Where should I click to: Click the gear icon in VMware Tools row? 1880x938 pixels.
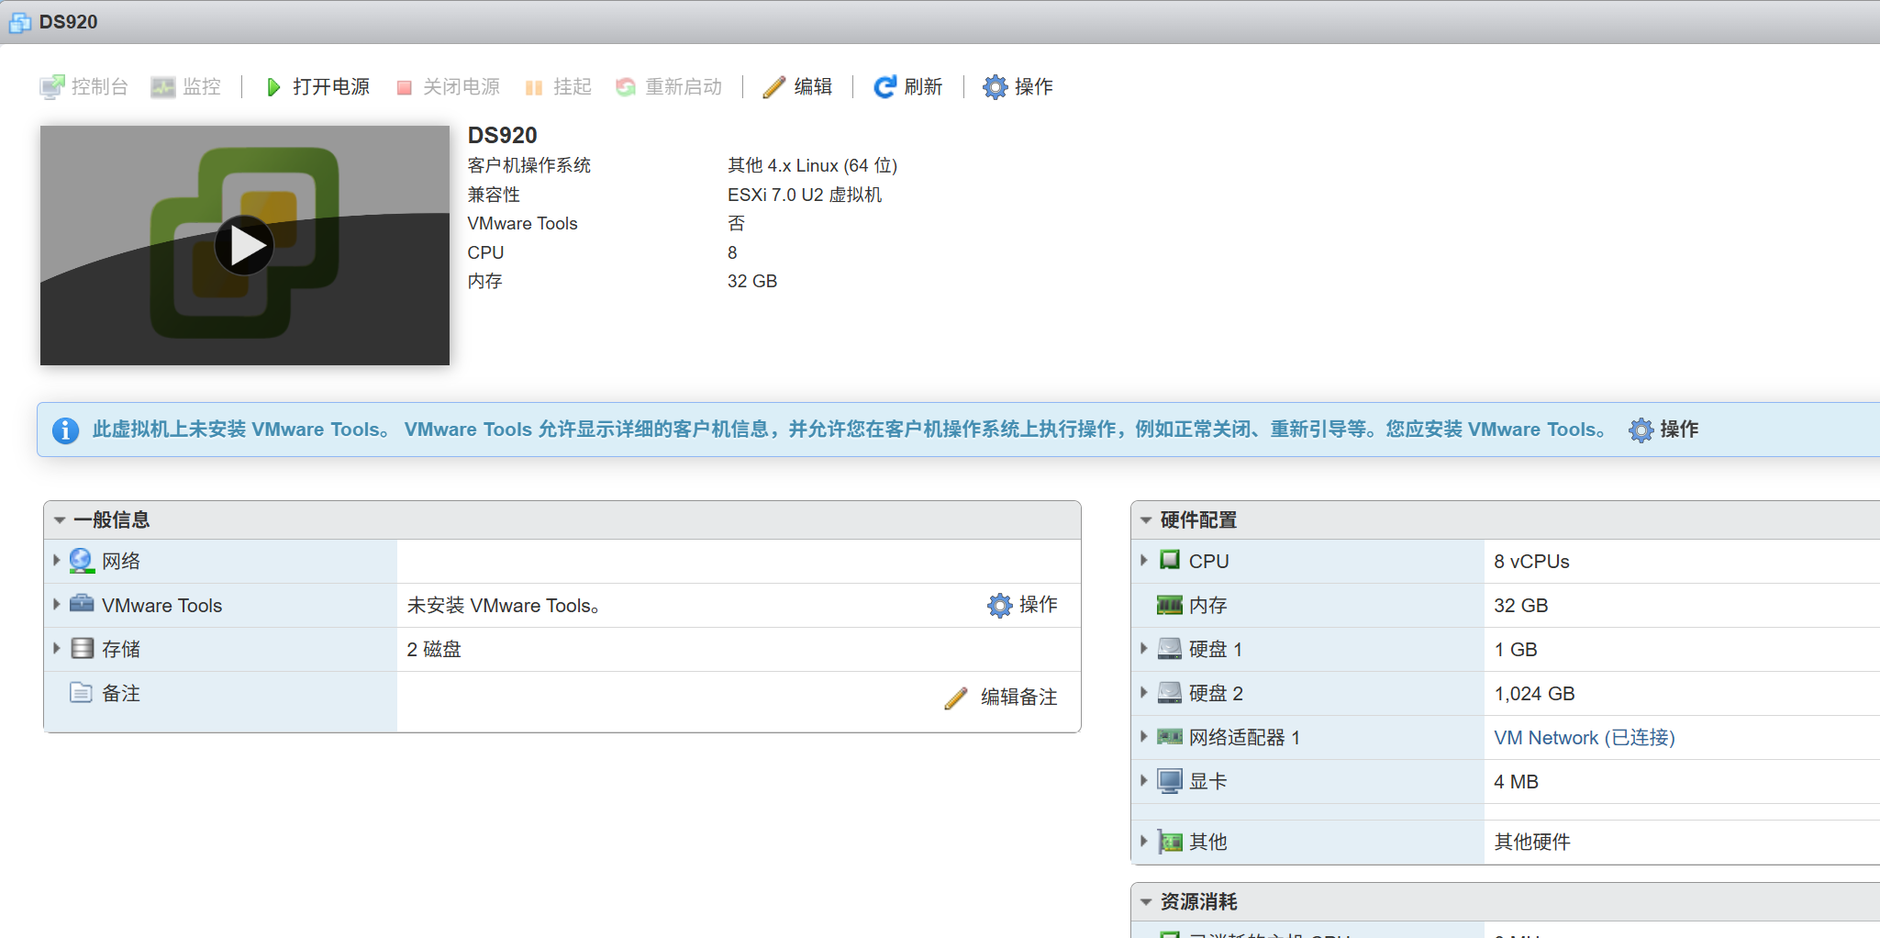click(x=999, y=606)
